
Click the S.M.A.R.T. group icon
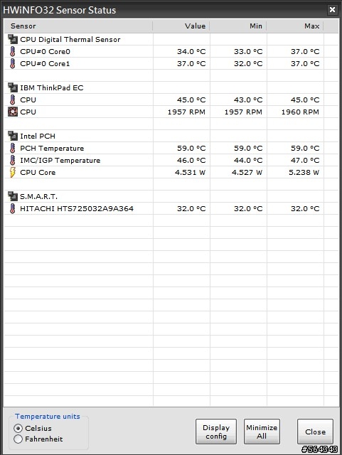13,196
